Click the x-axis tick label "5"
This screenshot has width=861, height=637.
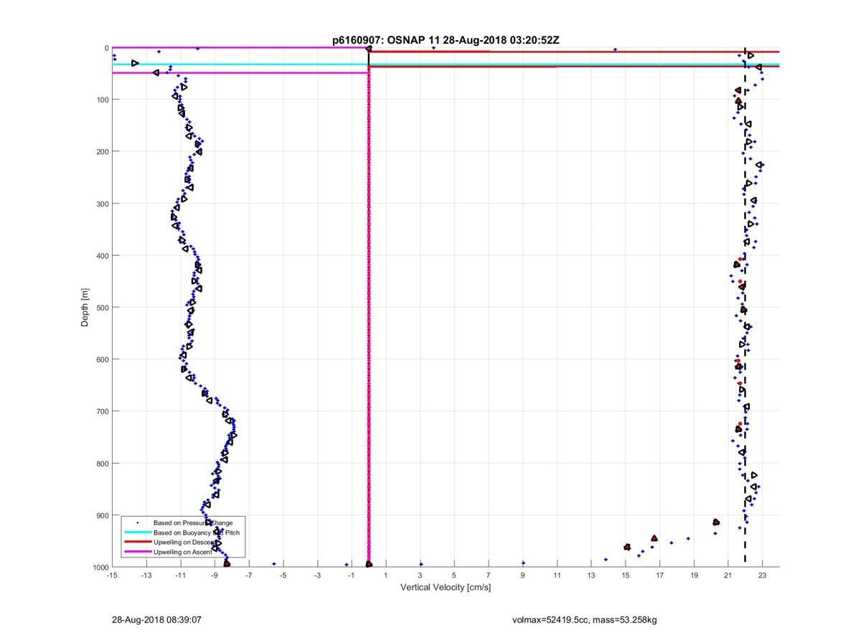click(x=454, y=575)
